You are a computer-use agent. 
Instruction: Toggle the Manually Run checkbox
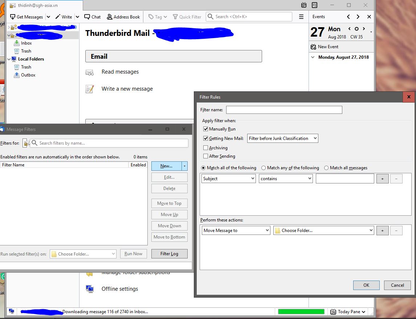(x=205, y=129)
